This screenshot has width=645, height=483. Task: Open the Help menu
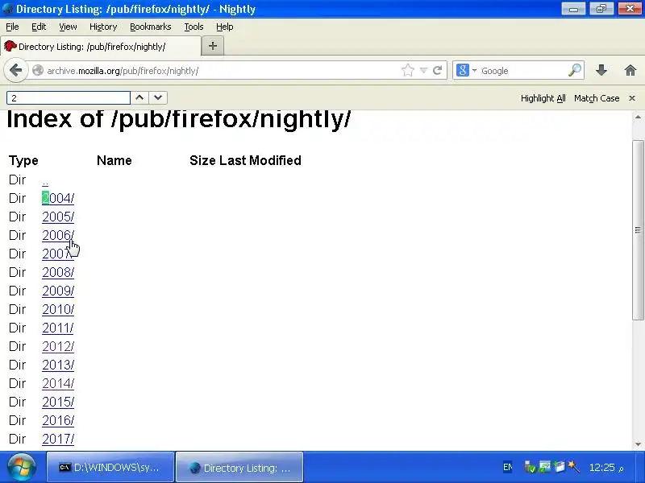225,27
